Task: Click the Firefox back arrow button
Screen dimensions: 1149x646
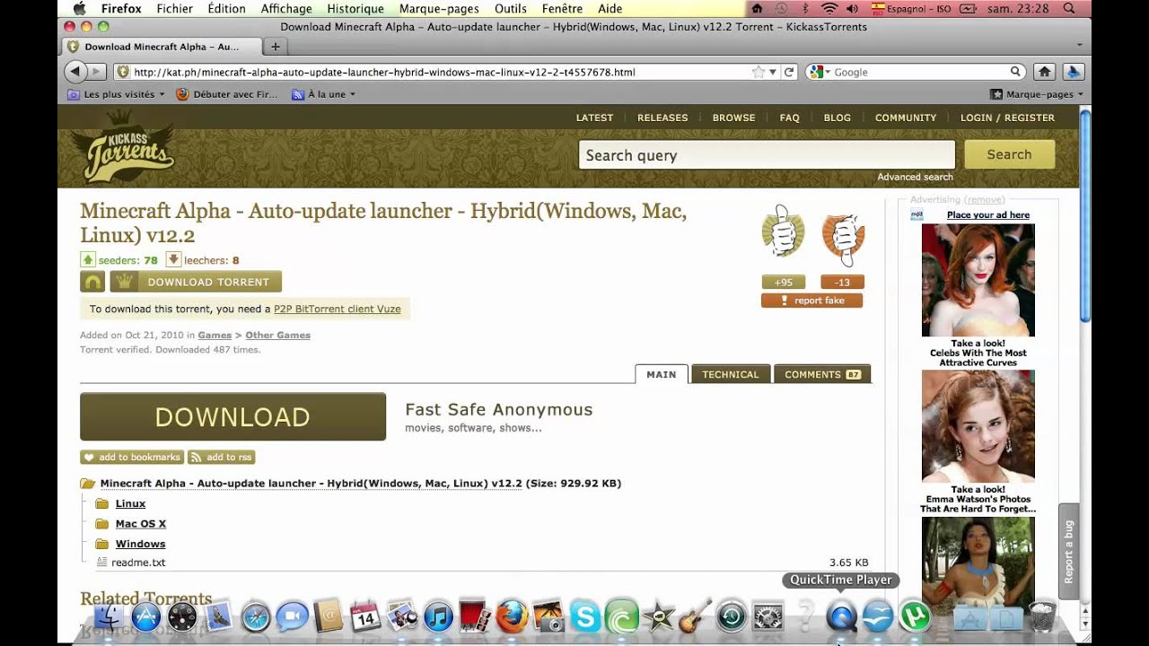Action: [x=76, y=72]
